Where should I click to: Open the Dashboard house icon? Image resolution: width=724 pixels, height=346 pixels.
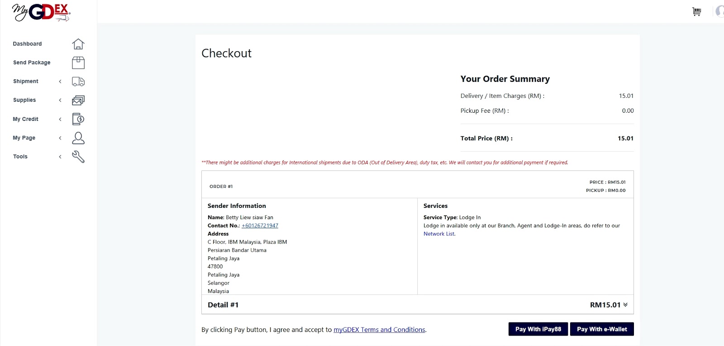click(78, 44)
